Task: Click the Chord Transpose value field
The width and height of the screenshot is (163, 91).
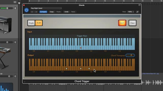Action: [130, 55]
